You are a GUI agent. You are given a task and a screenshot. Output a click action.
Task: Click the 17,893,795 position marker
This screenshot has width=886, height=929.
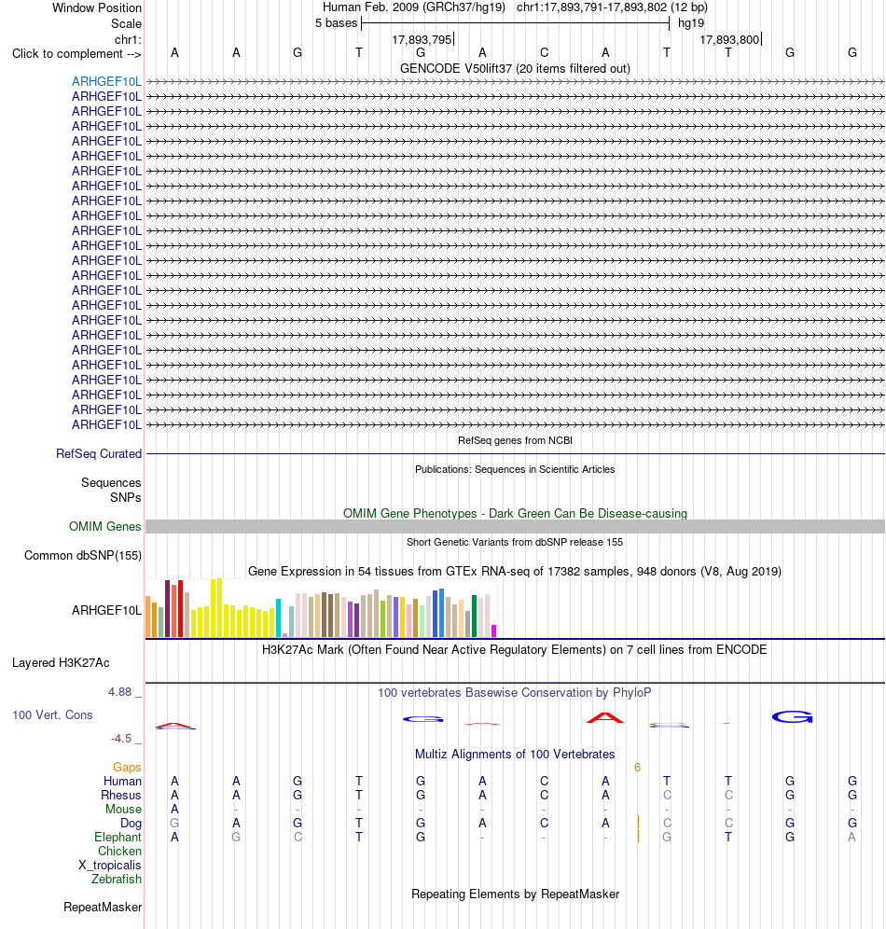(x=422, y=40)
